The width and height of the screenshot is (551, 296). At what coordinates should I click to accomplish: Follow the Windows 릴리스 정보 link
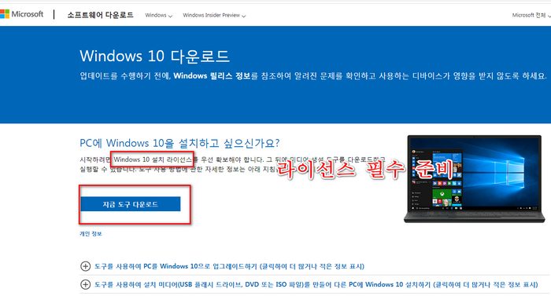tap(212, 75)
